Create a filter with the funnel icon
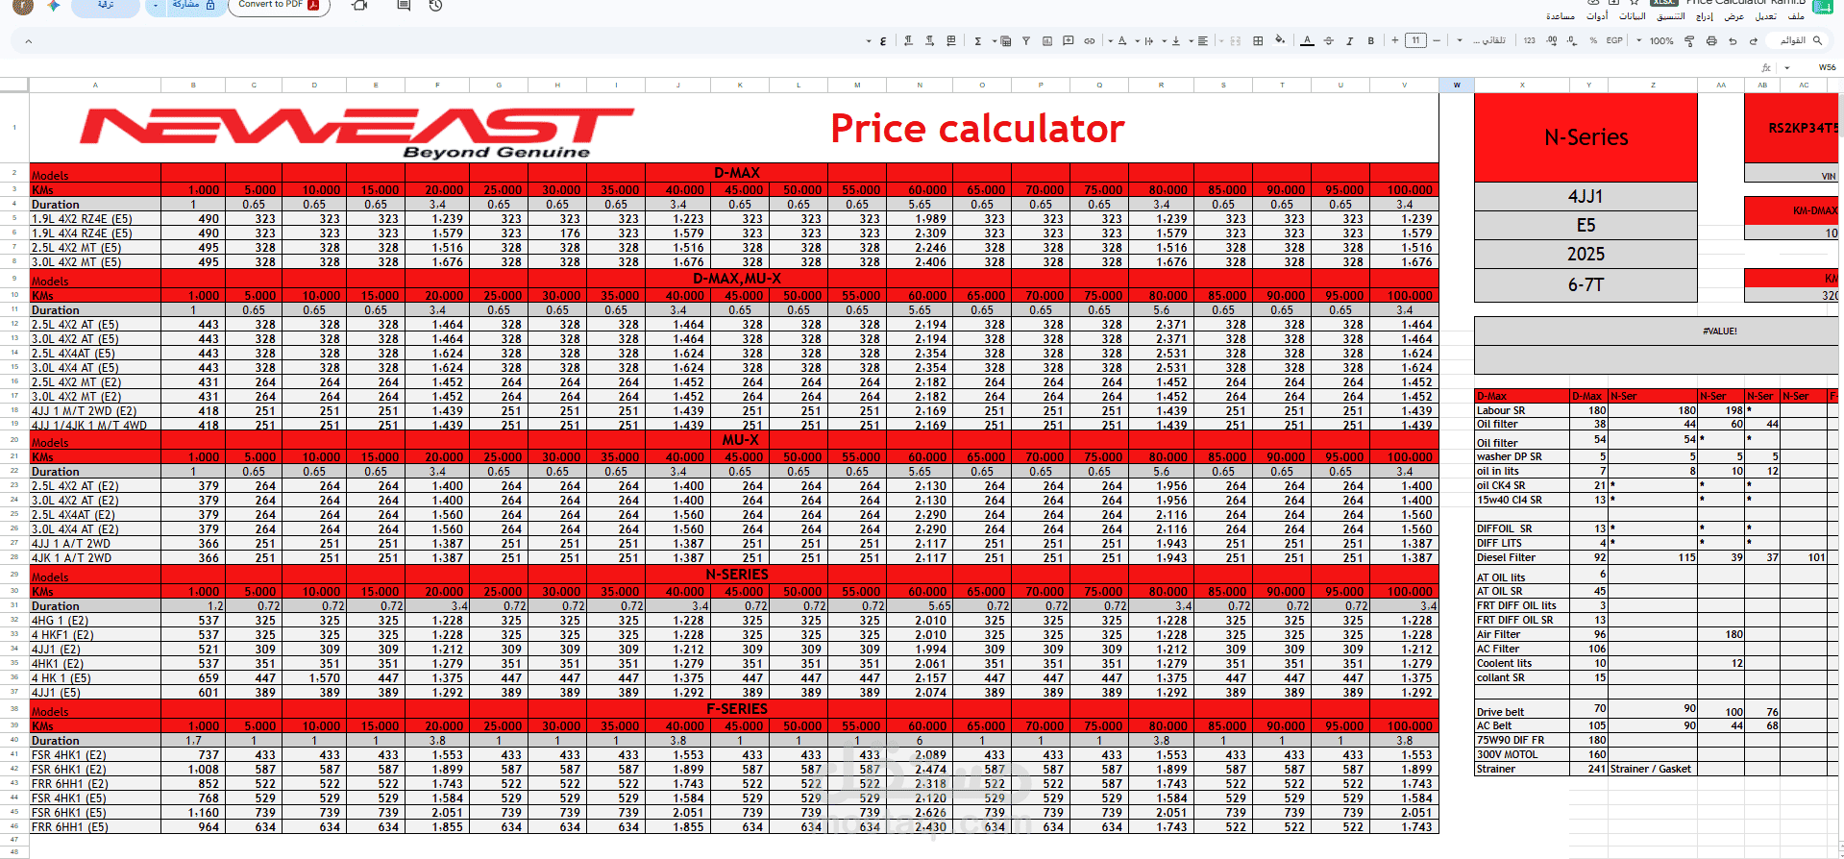This screenshot has width=1844, height=859. coord(1025,41)
